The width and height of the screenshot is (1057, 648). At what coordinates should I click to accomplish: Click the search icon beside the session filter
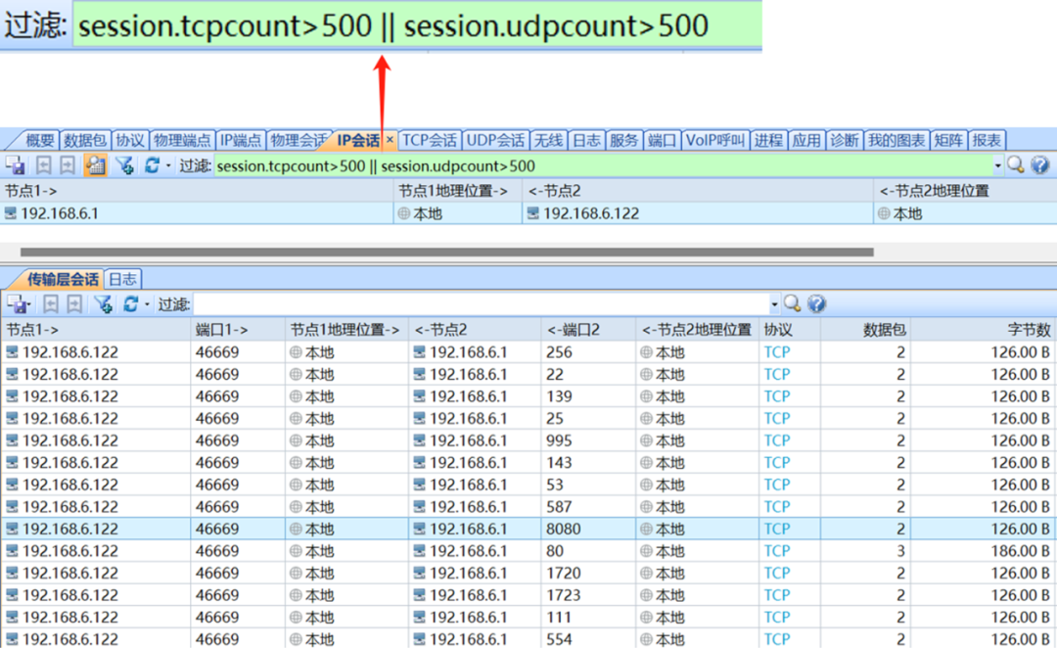tap(1016, 165)
